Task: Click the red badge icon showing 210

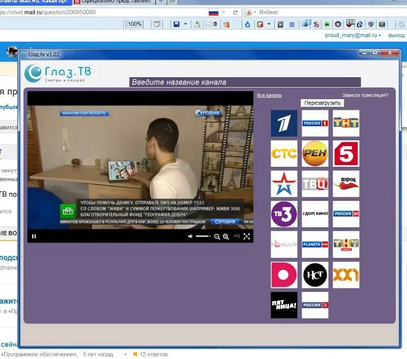Action: pos(350,23)
